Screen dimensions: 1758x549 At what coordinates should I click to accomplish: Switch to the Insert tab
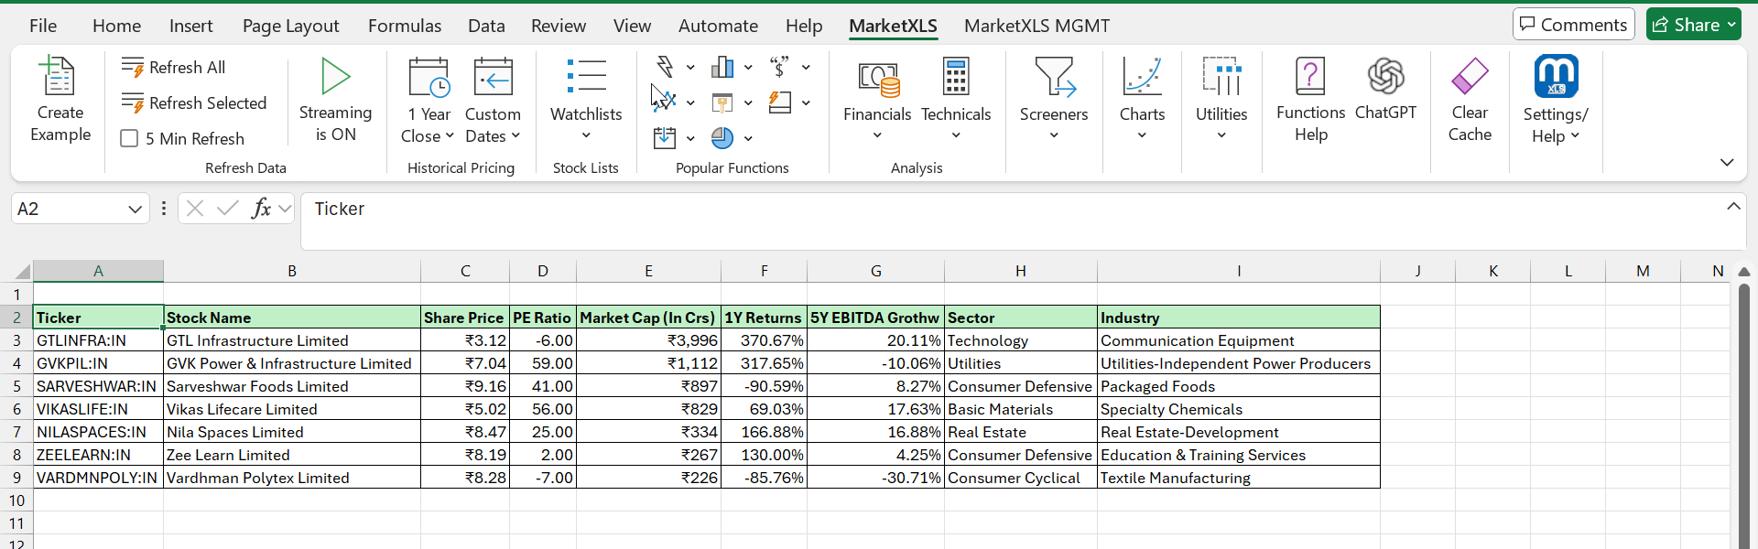click(190, 26)
